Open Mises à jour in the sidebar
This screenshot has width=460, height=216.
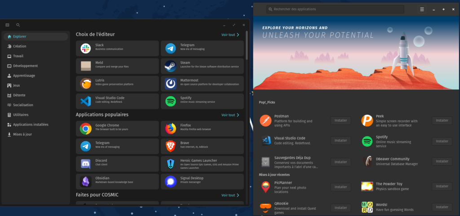pyautogui.click(x=36, y=134)
